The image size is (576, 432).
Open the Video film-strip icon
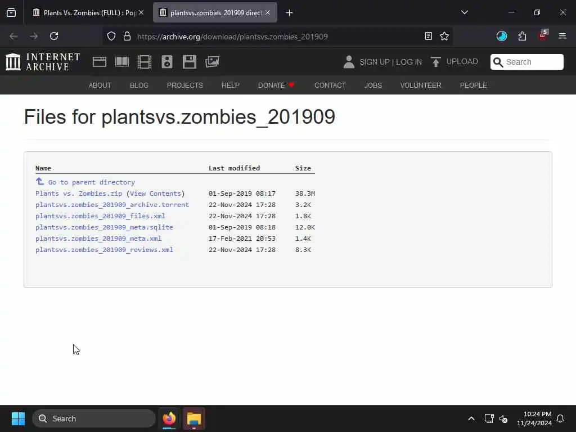pos(145,62)
